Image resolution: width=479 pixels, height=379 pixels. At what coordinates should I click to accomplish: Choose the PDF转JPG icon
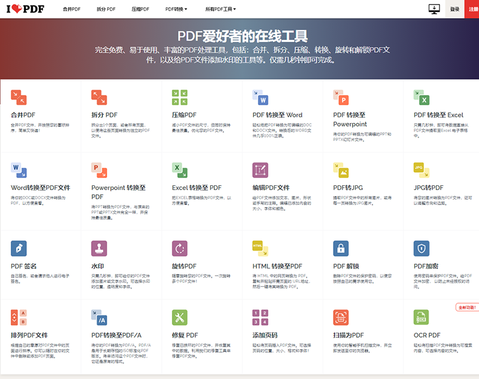[341, 170]
